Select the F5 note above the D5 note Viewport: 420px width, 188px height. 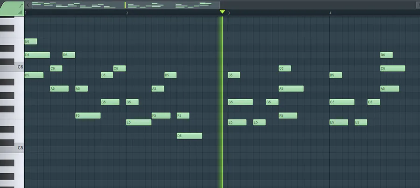[183, 115]
